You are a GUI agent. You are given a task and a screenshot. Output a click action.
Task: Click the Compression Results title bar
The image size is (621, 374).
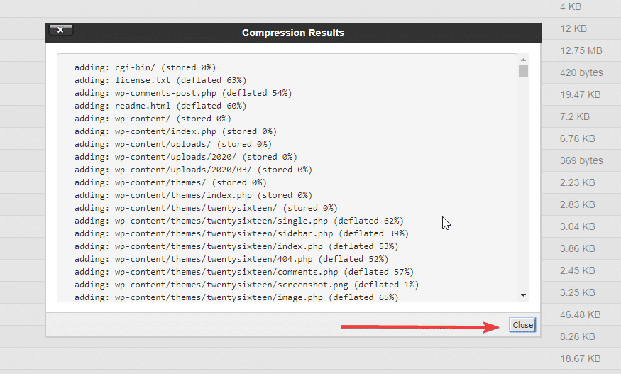click(x=292, y=33)
